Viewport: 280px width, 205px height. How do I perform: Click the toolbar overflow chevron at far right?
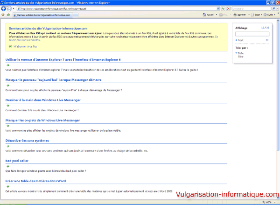point(279,14)
